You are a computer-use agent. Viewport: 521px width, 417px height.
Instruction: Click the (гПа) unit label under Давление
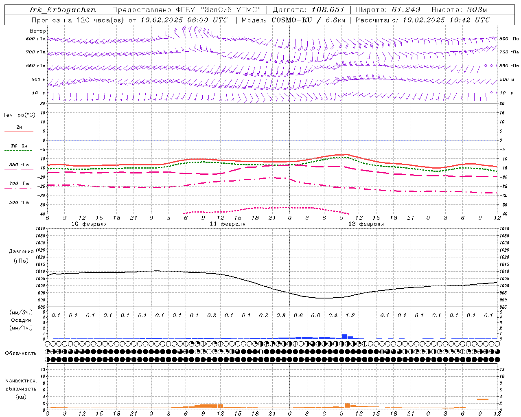coord(21,261)
